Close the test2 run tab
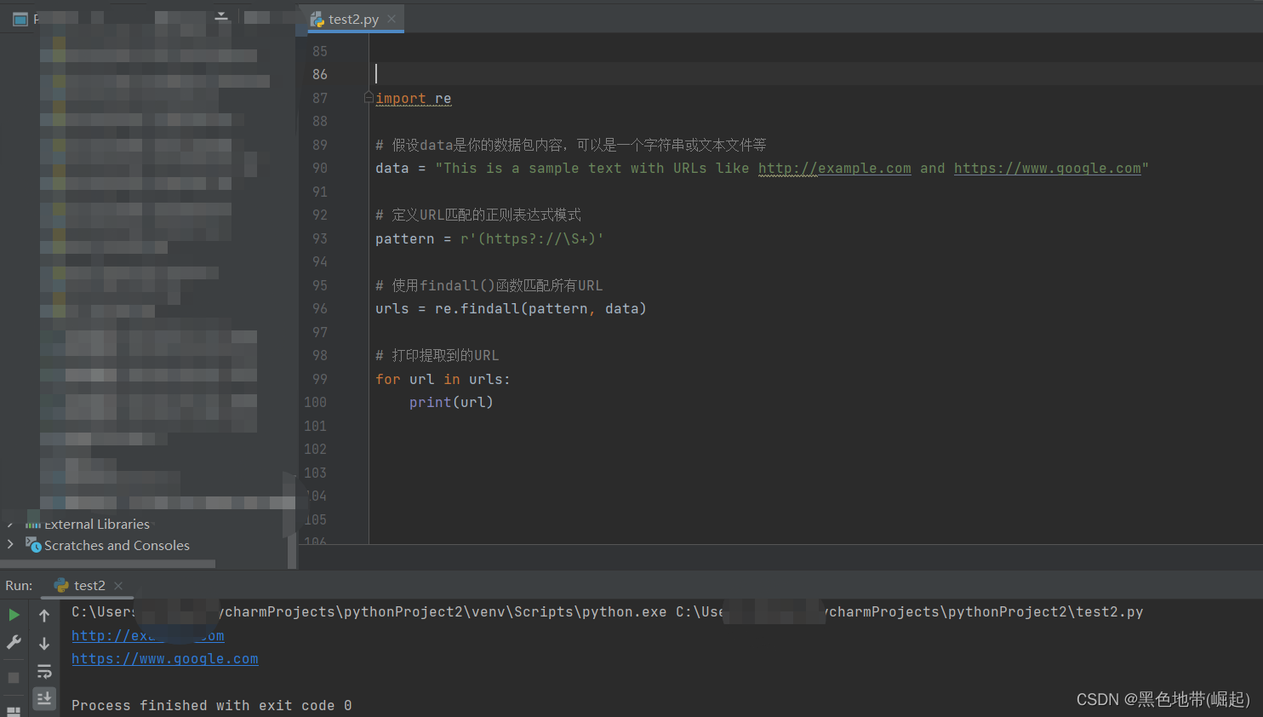 [x=118, y=585]
